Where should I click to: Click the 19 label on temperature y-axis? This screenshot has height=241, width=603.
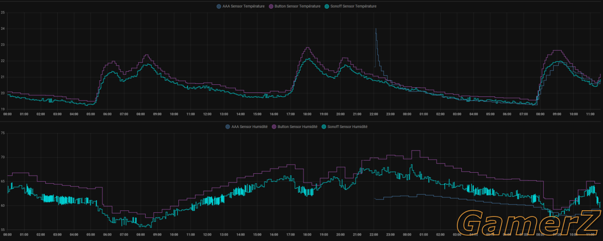click(3, 109)
